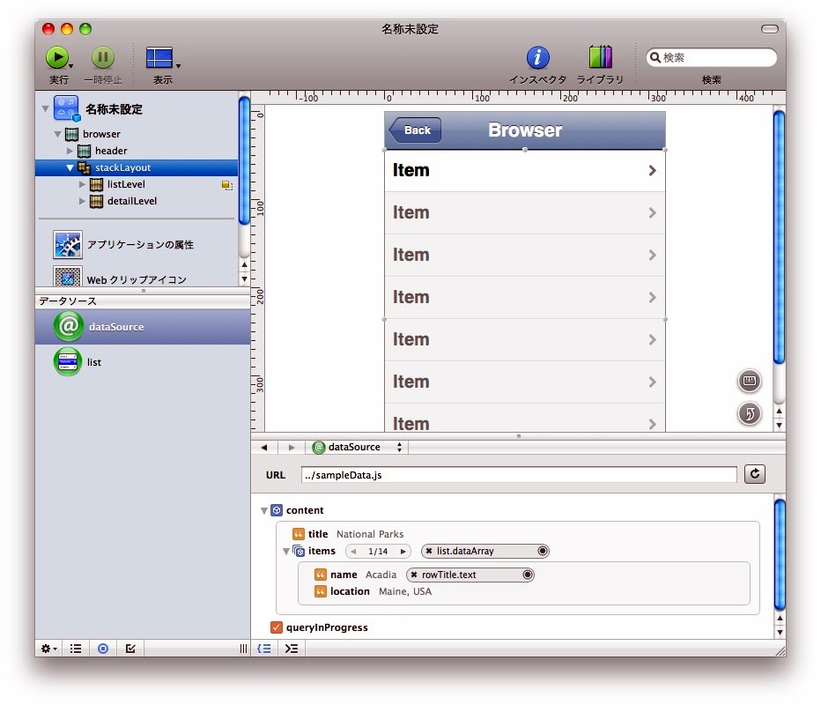Click the green Run (実行) button
The width and height of the screenshot is (821, 705).
(x=56, y=58)
